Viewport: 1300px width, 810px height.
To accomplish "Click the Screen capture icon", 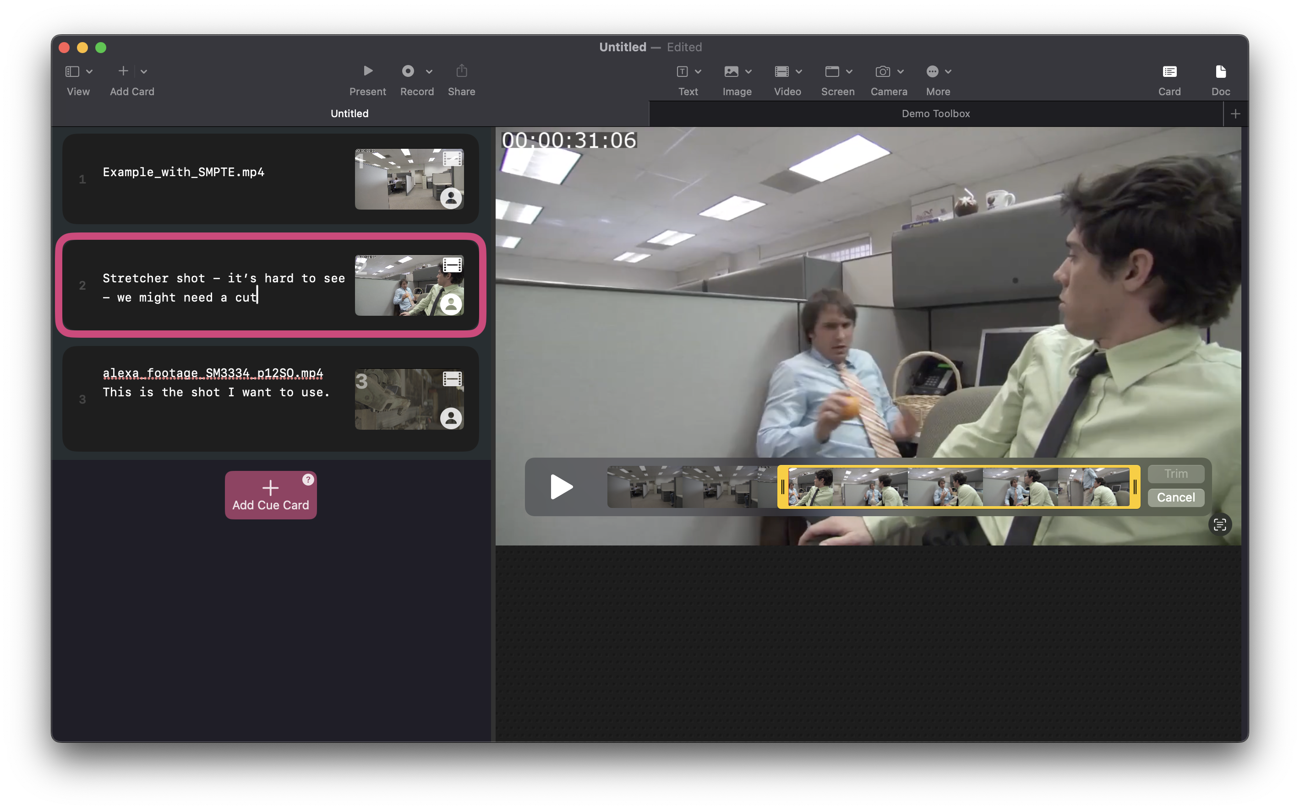I will click(x=832, y=71).
